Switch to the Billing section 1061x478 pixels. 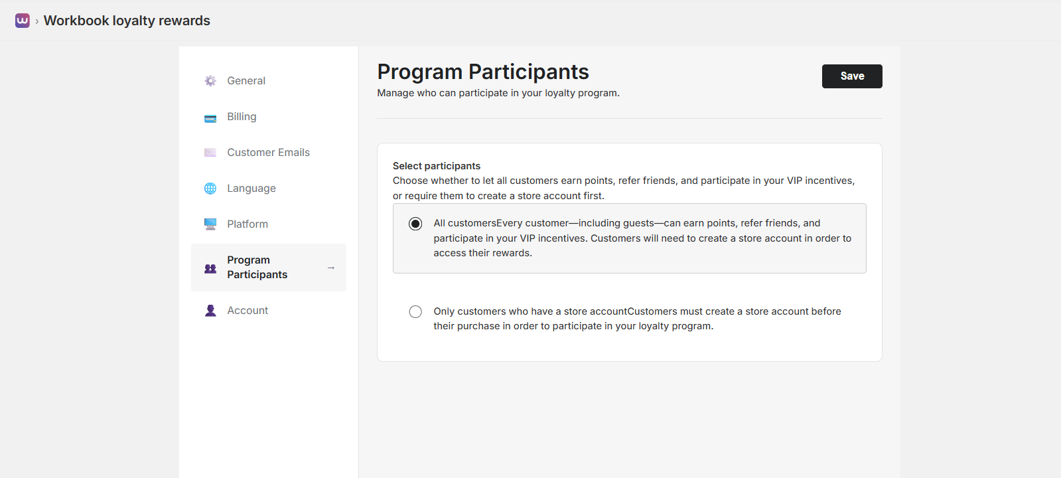pyautogui.click(x=242, y=116)
